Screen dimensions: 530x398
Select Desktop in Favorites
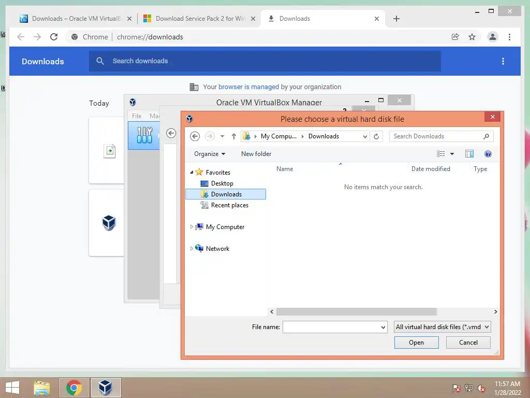[x=222, y=183]
